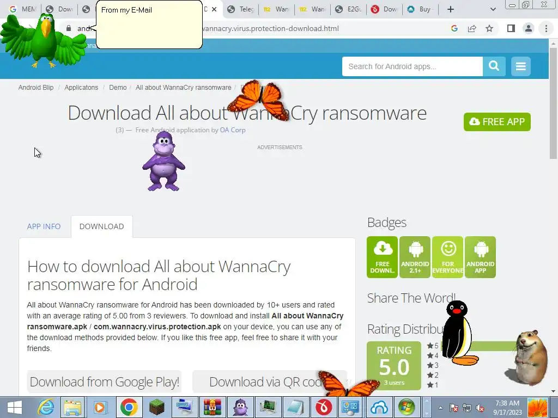This screenshot has width=558, height=418.
Task: Open File Explorer from taskbar
Action: [72, 407]
